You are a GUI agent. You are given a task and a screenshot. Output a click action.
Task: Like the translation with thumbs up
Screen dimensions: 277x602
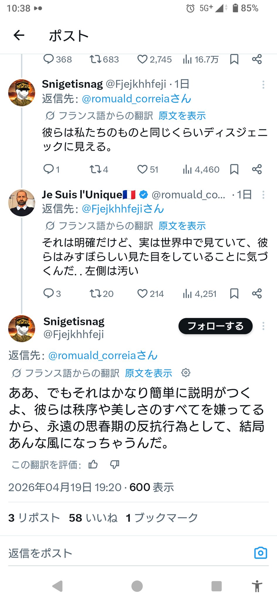(93, 464)
